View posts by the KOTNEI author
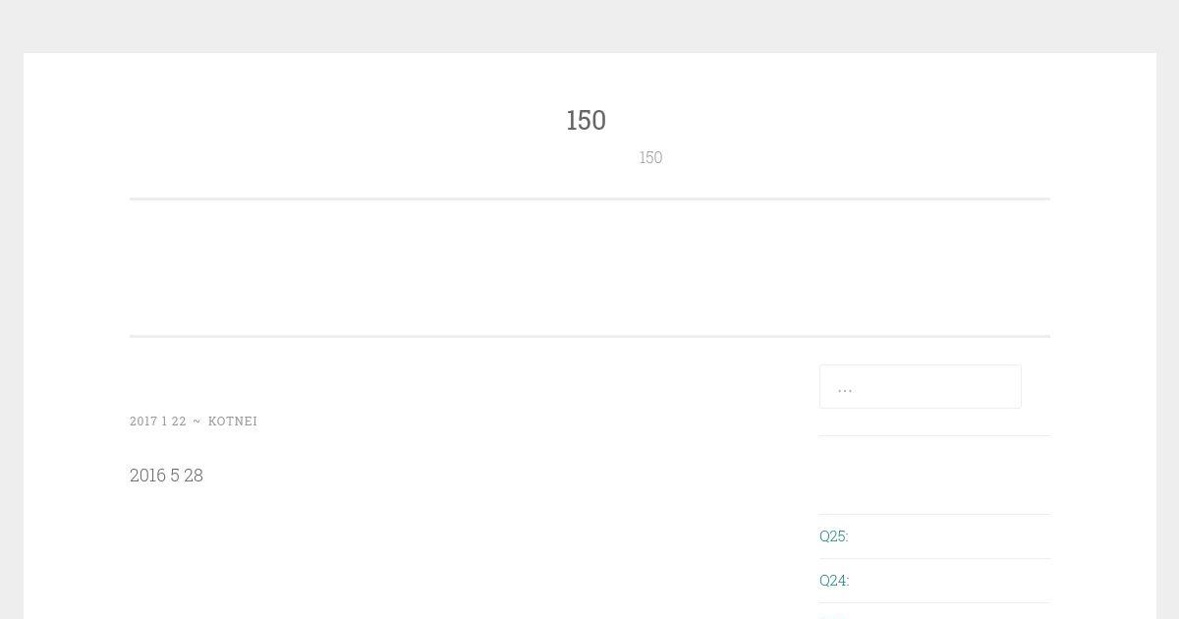Viewport: 1179px width, 619px height. pos(233,421)
